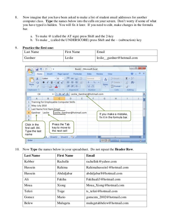The image size is (172, 223).
Task: Apply the percent number style
Action: click(94, 82)
